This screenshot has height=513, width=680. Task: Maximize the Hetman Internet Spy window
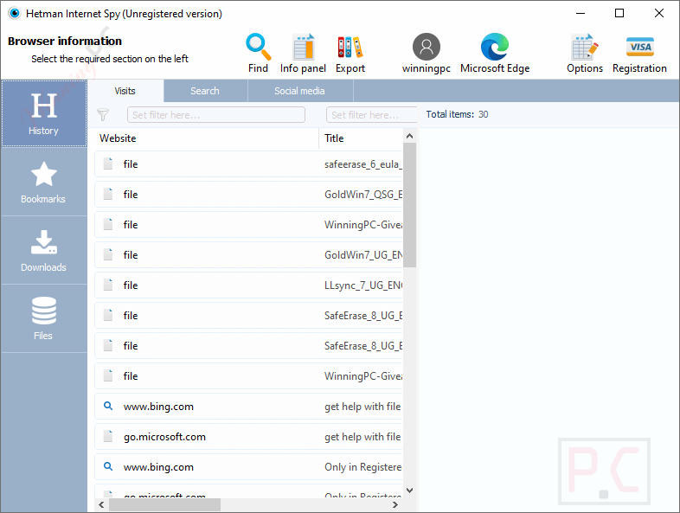tap(619, 14)
